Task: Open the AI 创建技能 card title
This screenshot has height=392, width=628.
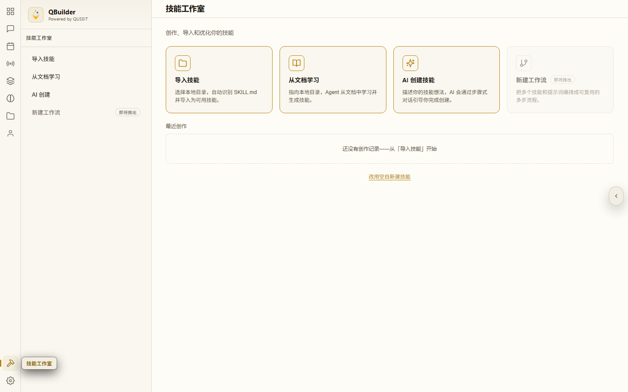Action: 418,80
